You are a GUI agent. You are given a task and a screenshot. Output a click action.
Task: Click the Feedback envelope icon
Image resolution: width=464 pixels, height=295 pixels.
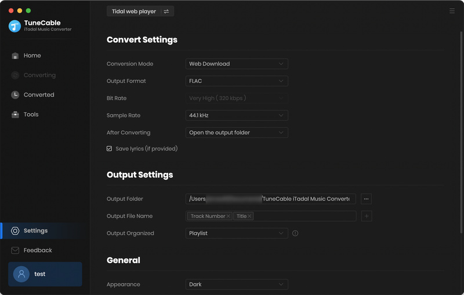pyautogui.click(x=15, y=250)
